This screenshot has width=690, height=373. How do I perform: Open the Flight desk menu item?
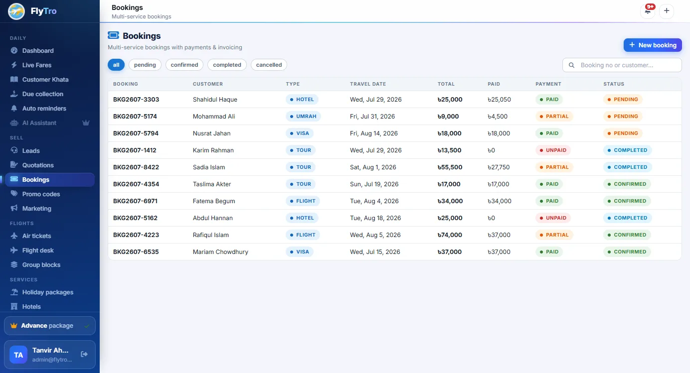coord(50,250)
